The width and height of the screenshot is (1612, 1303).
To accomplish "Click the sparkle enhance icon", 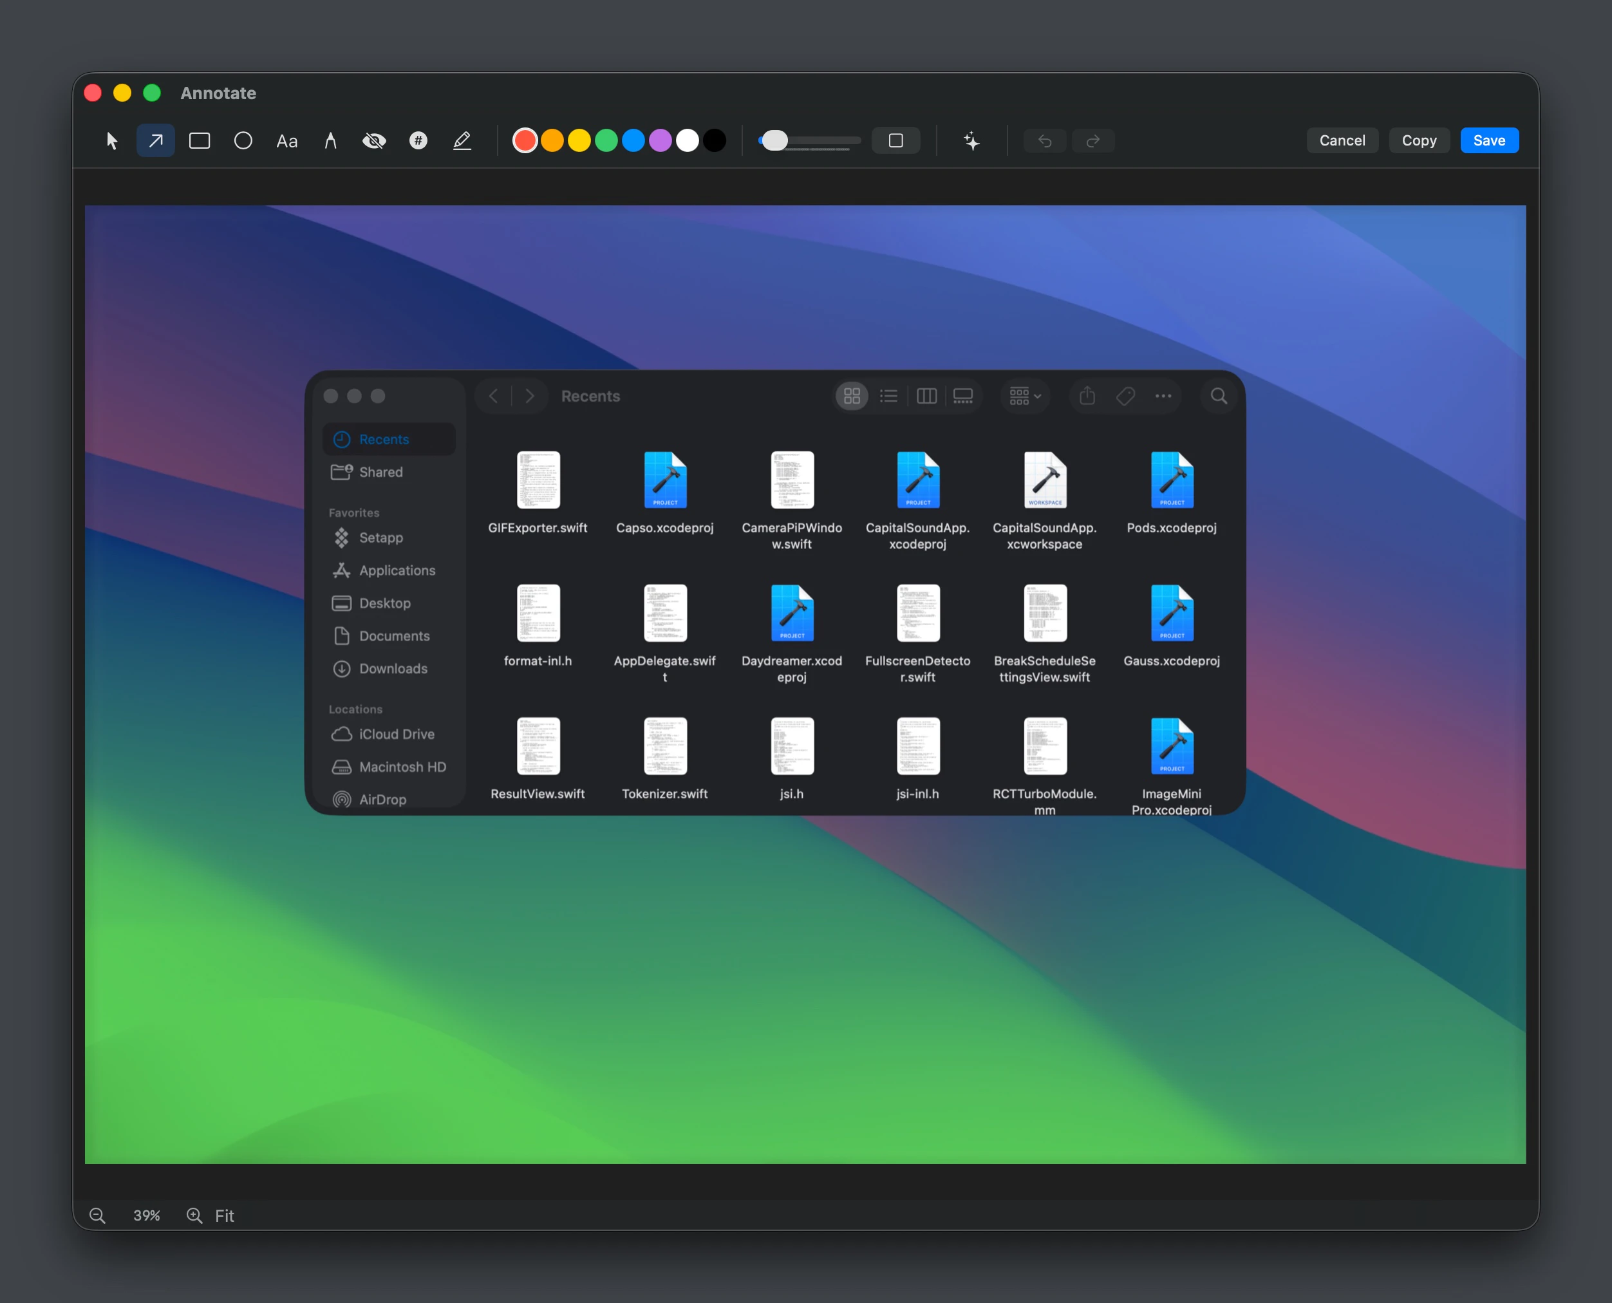I will pyautogui.click(x=971, y=140).
